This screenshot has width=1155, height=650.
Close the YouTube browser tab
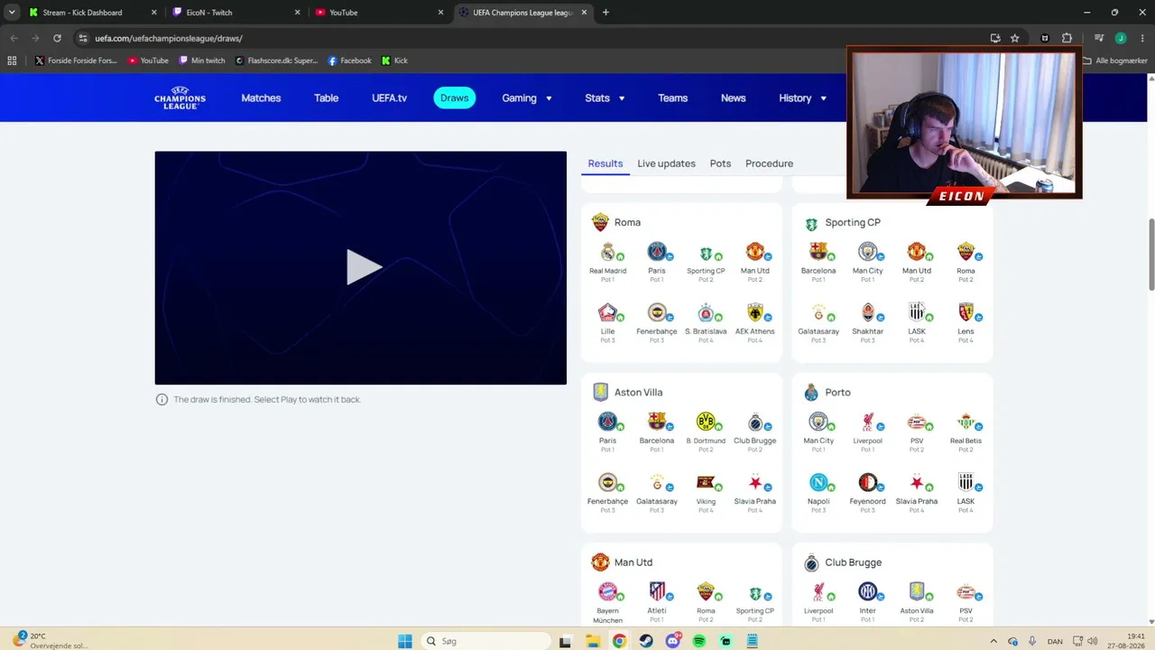[440, 13]
